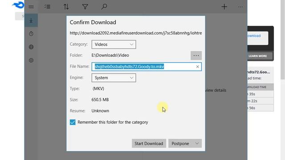Open the Category dropdown showing Videos
Screen dimensions: 285x160
[x=114, y=44]
